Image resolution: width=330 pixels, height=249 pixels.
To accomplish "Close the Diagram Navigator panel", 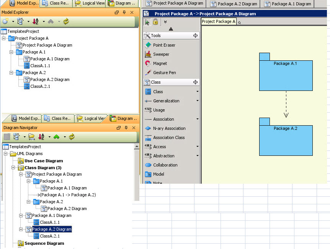I will point(134,128).
